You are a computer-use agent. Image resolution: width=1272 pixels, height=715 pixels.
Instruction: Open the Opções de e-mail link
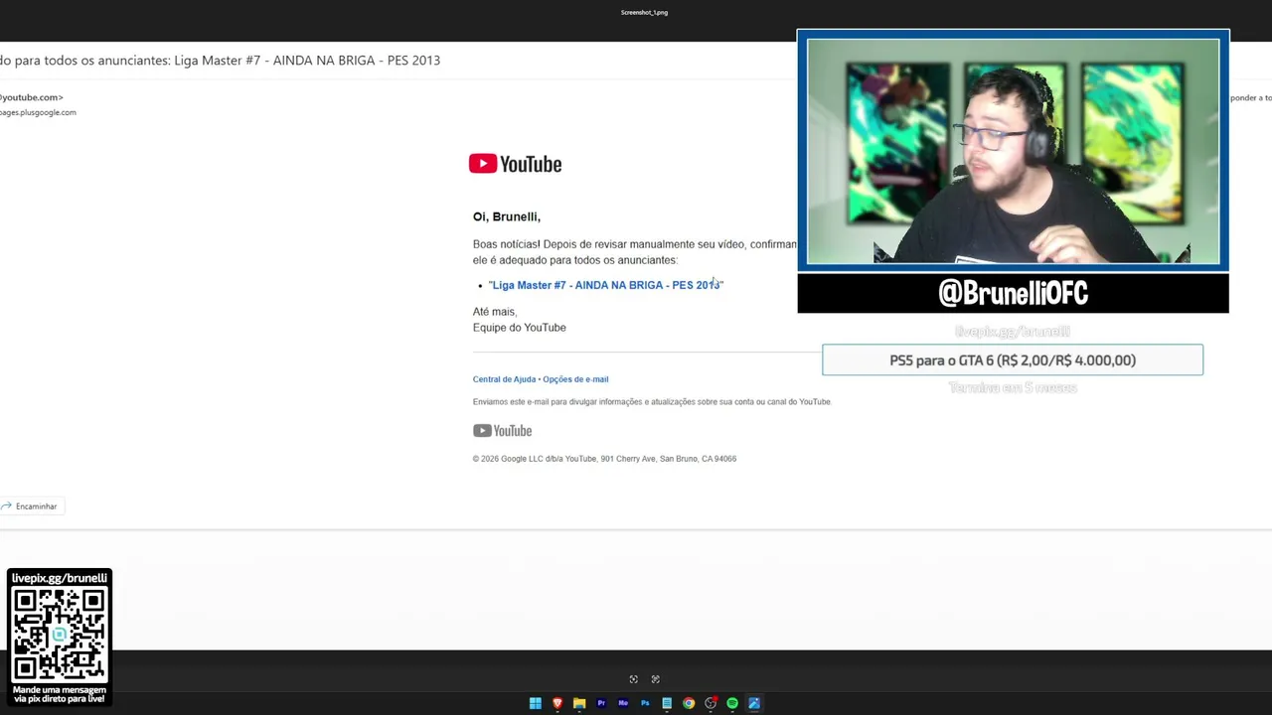(575, 379)
